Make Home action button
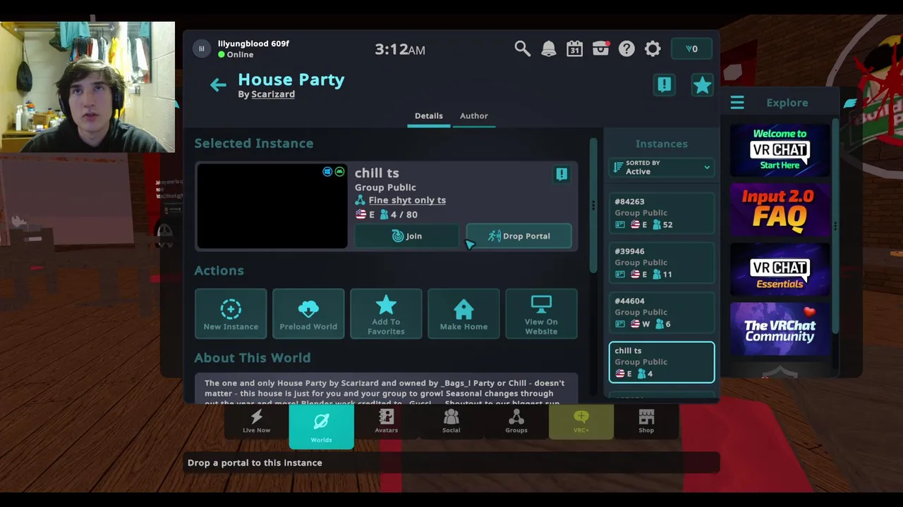Screen dimensions: 903x507 463,314
